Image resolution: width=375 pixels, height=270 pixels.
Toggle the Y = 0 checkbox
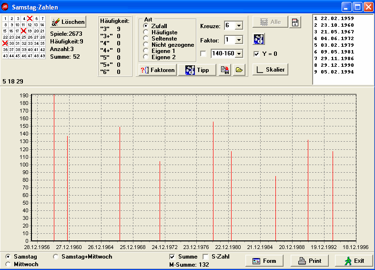point(257,54)
